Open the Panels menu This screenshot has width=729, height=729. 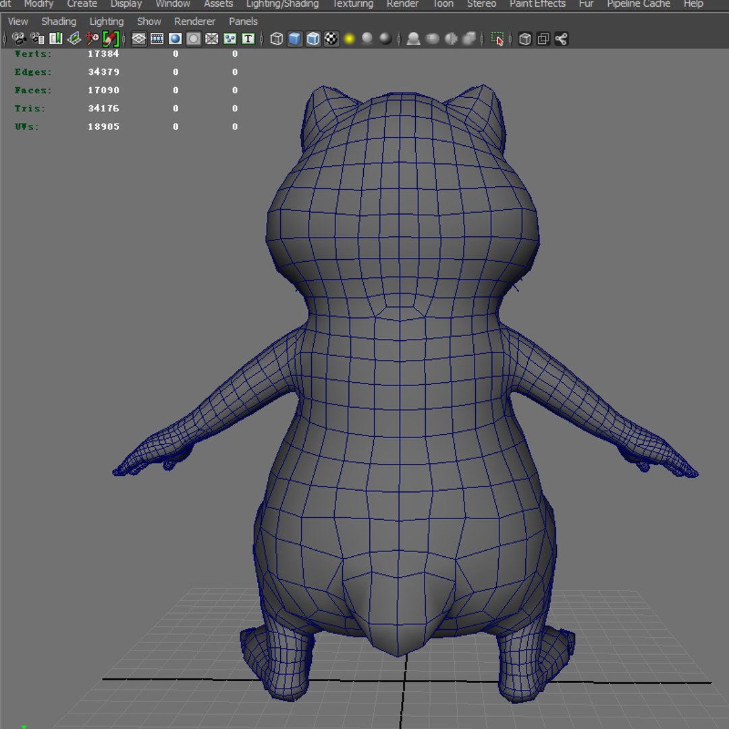[243, 22]
